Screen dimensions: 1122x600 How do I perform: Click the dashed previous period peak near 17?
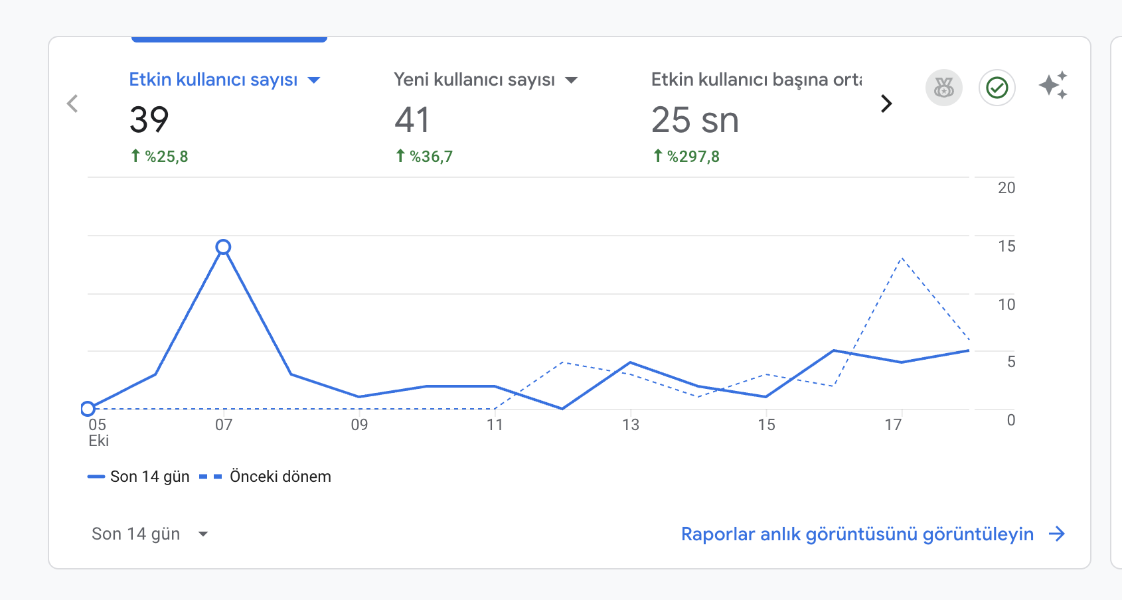click(902, 258)
